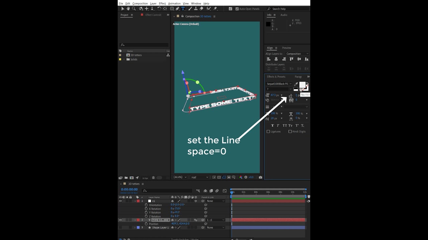Select the Selection arrow tool

pos(123,9)
